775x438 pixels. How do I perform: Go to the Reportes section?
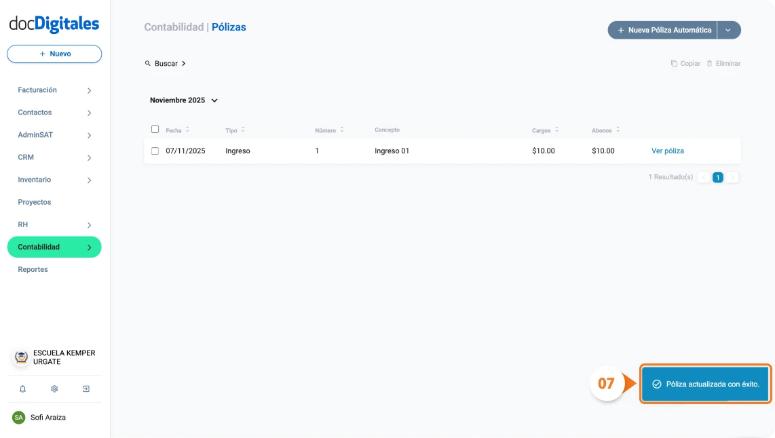click(33, 269)
